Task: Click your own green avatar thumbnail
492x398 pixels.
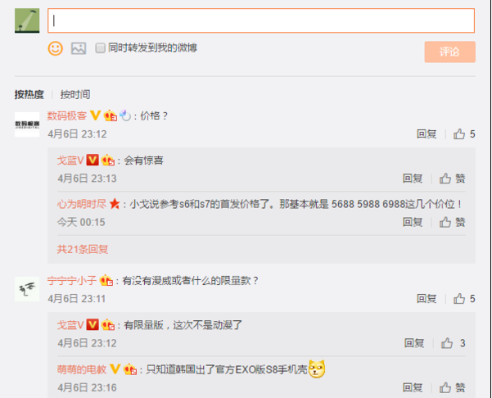Action: click(27, 20)
